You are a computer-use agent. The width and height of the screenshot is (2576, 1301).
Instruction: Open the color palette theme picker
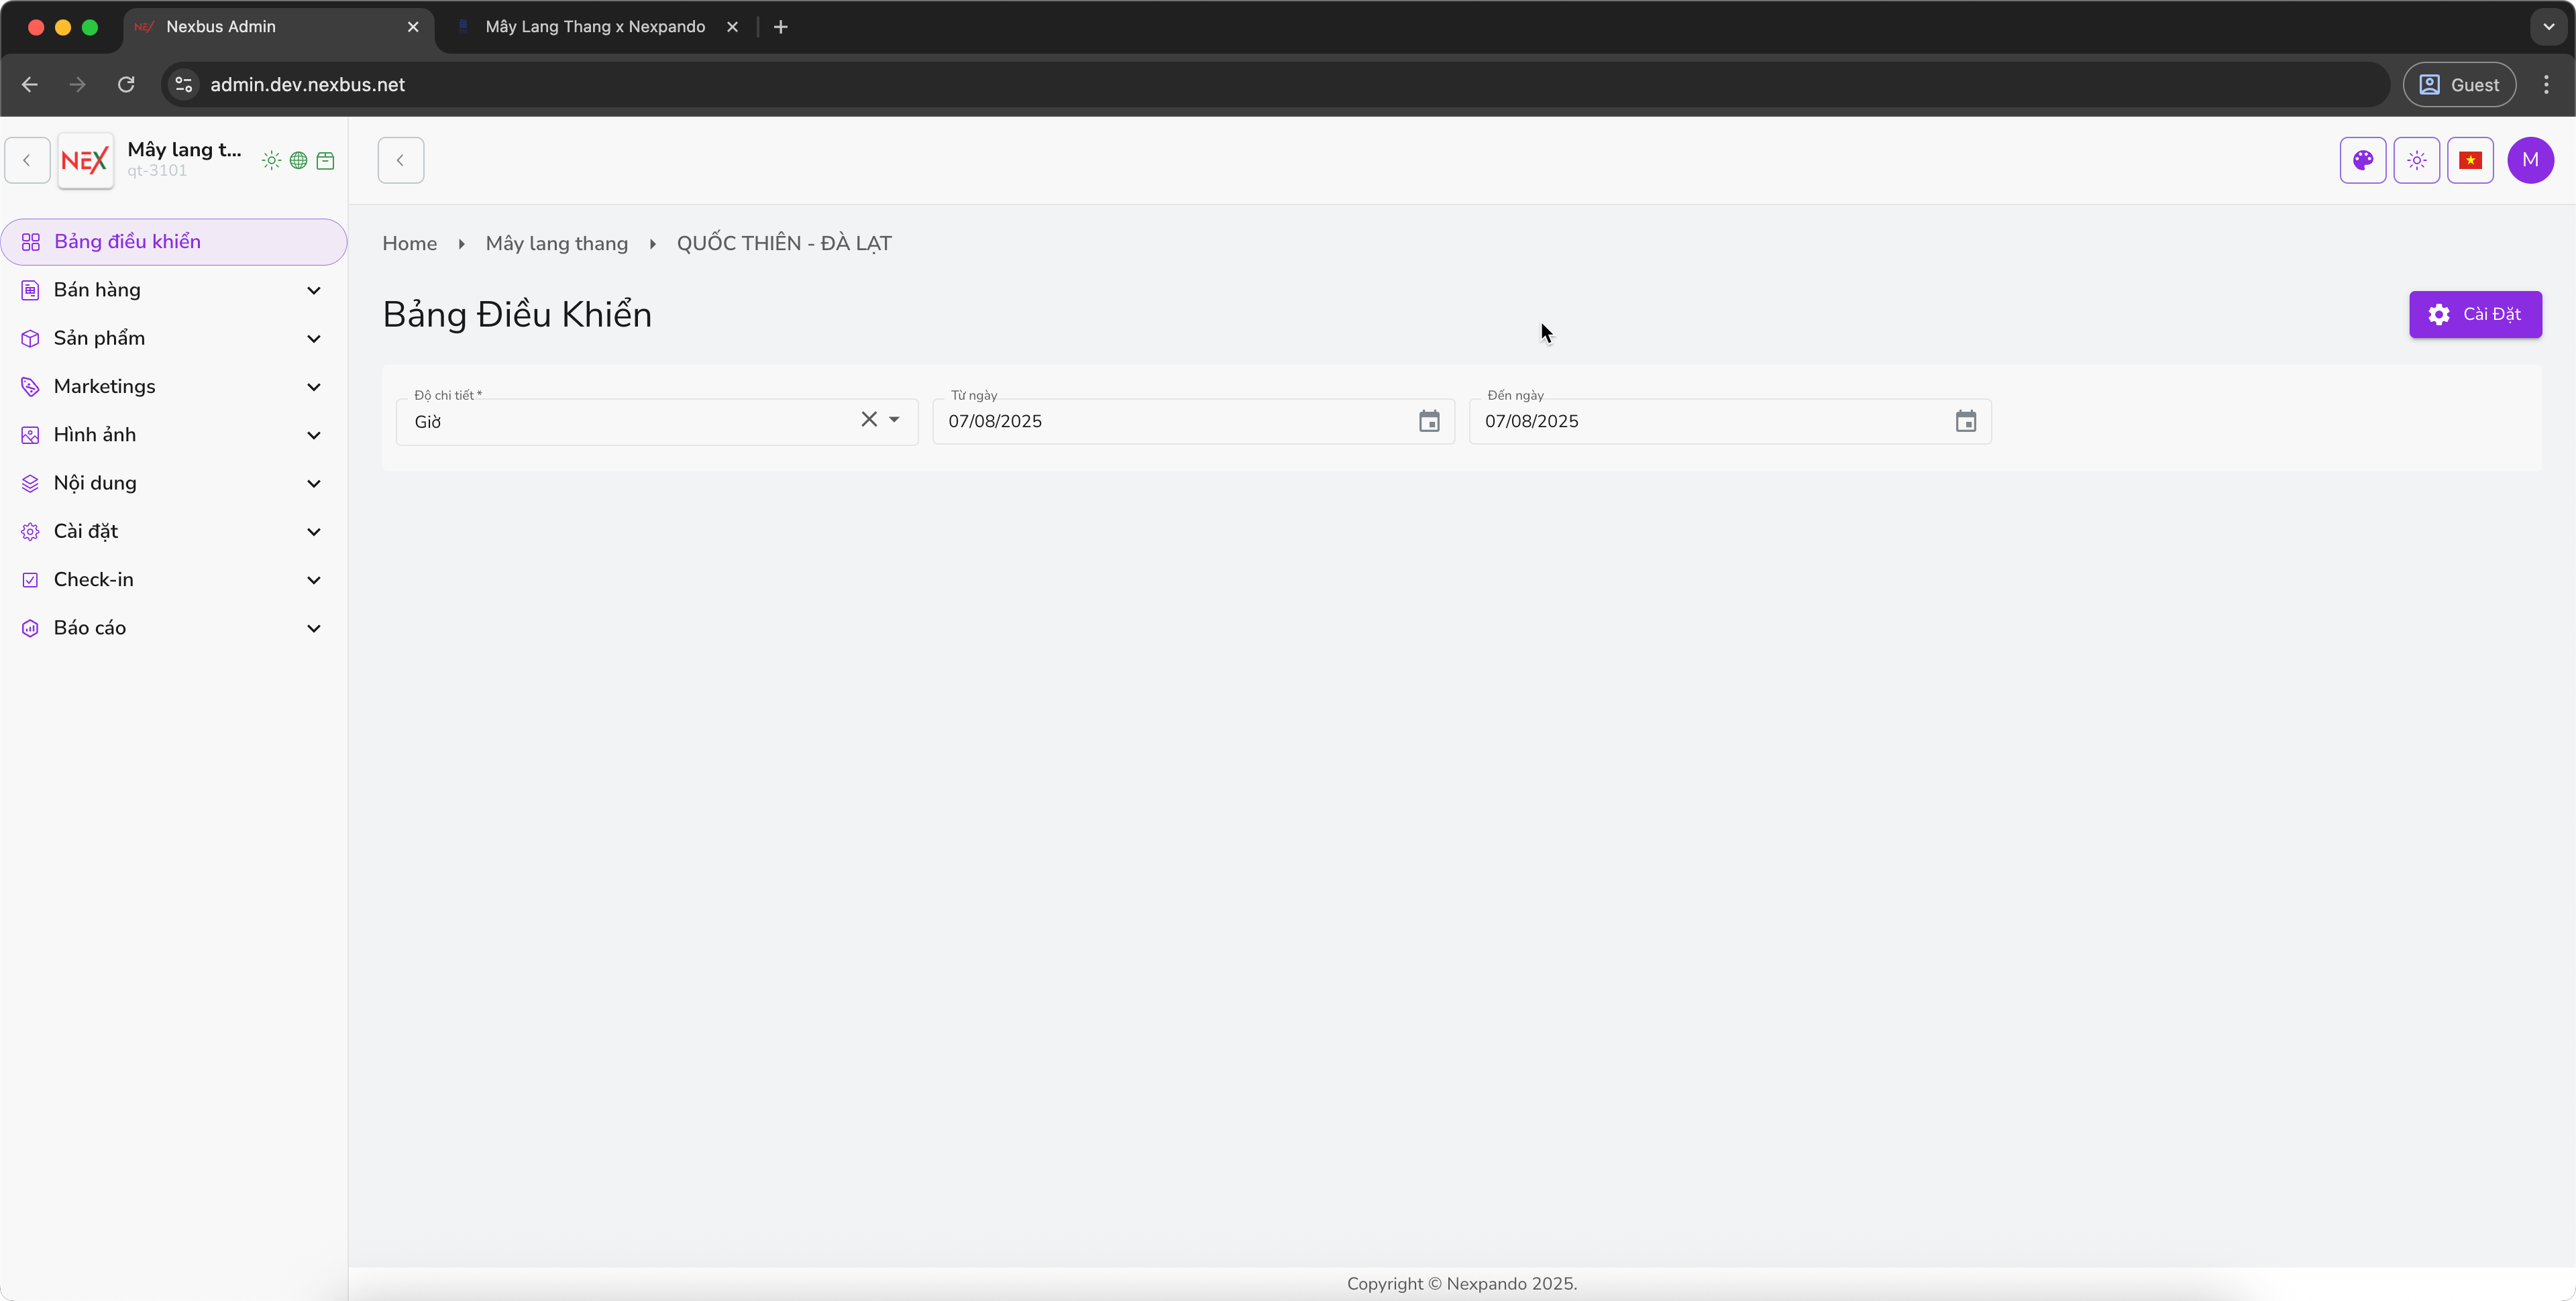2363,160
